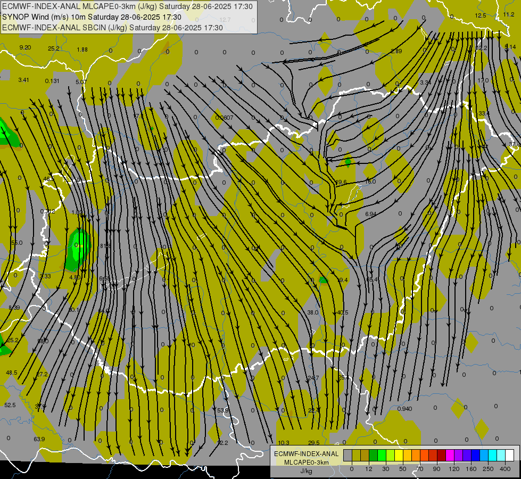Click the map value 3.33
Screen dimensions: 521x479
tap(45, 276)
